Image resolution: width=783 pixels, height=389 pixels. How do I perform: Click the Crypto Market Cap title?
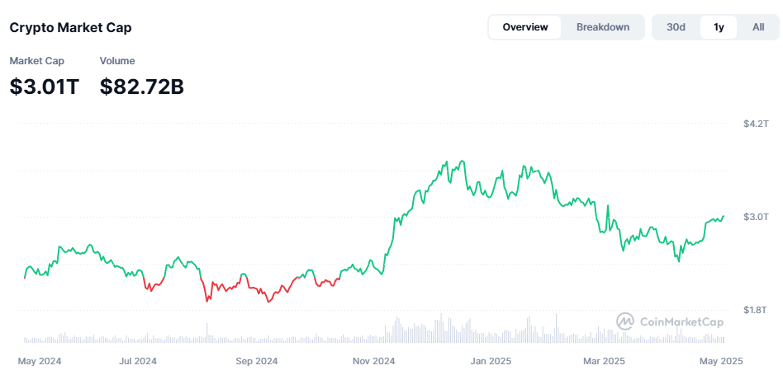point(70,27)
